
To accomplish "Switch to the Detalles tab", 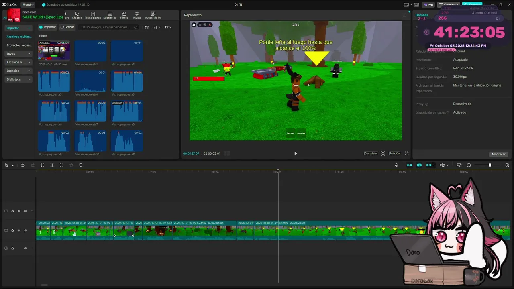I will tap(422, 15).
